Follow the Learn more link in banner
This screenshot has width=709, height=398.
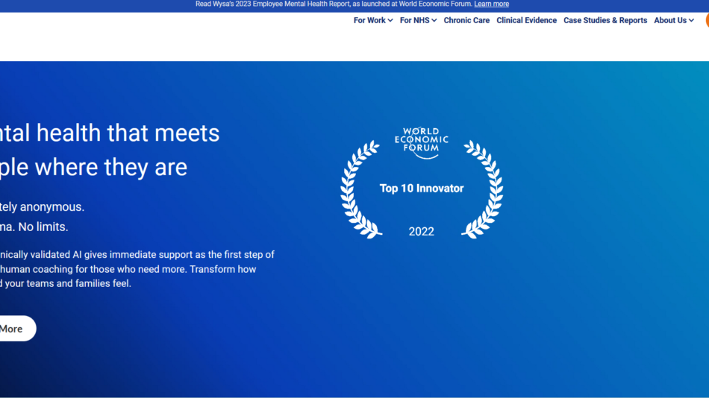pos(491,4)
